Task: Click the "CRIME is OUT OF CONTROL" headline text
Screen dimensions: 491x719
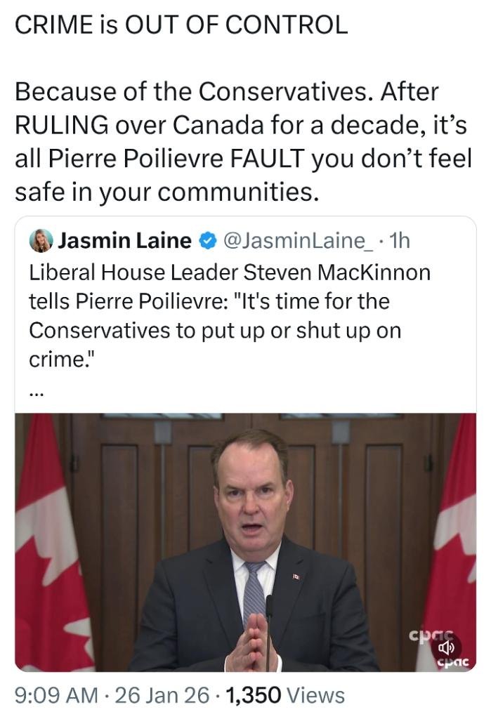Action: tap(181, 26)
